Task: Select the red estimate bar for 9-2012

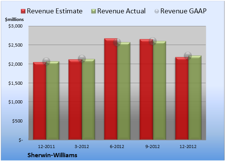Action: tap(146, 89)
